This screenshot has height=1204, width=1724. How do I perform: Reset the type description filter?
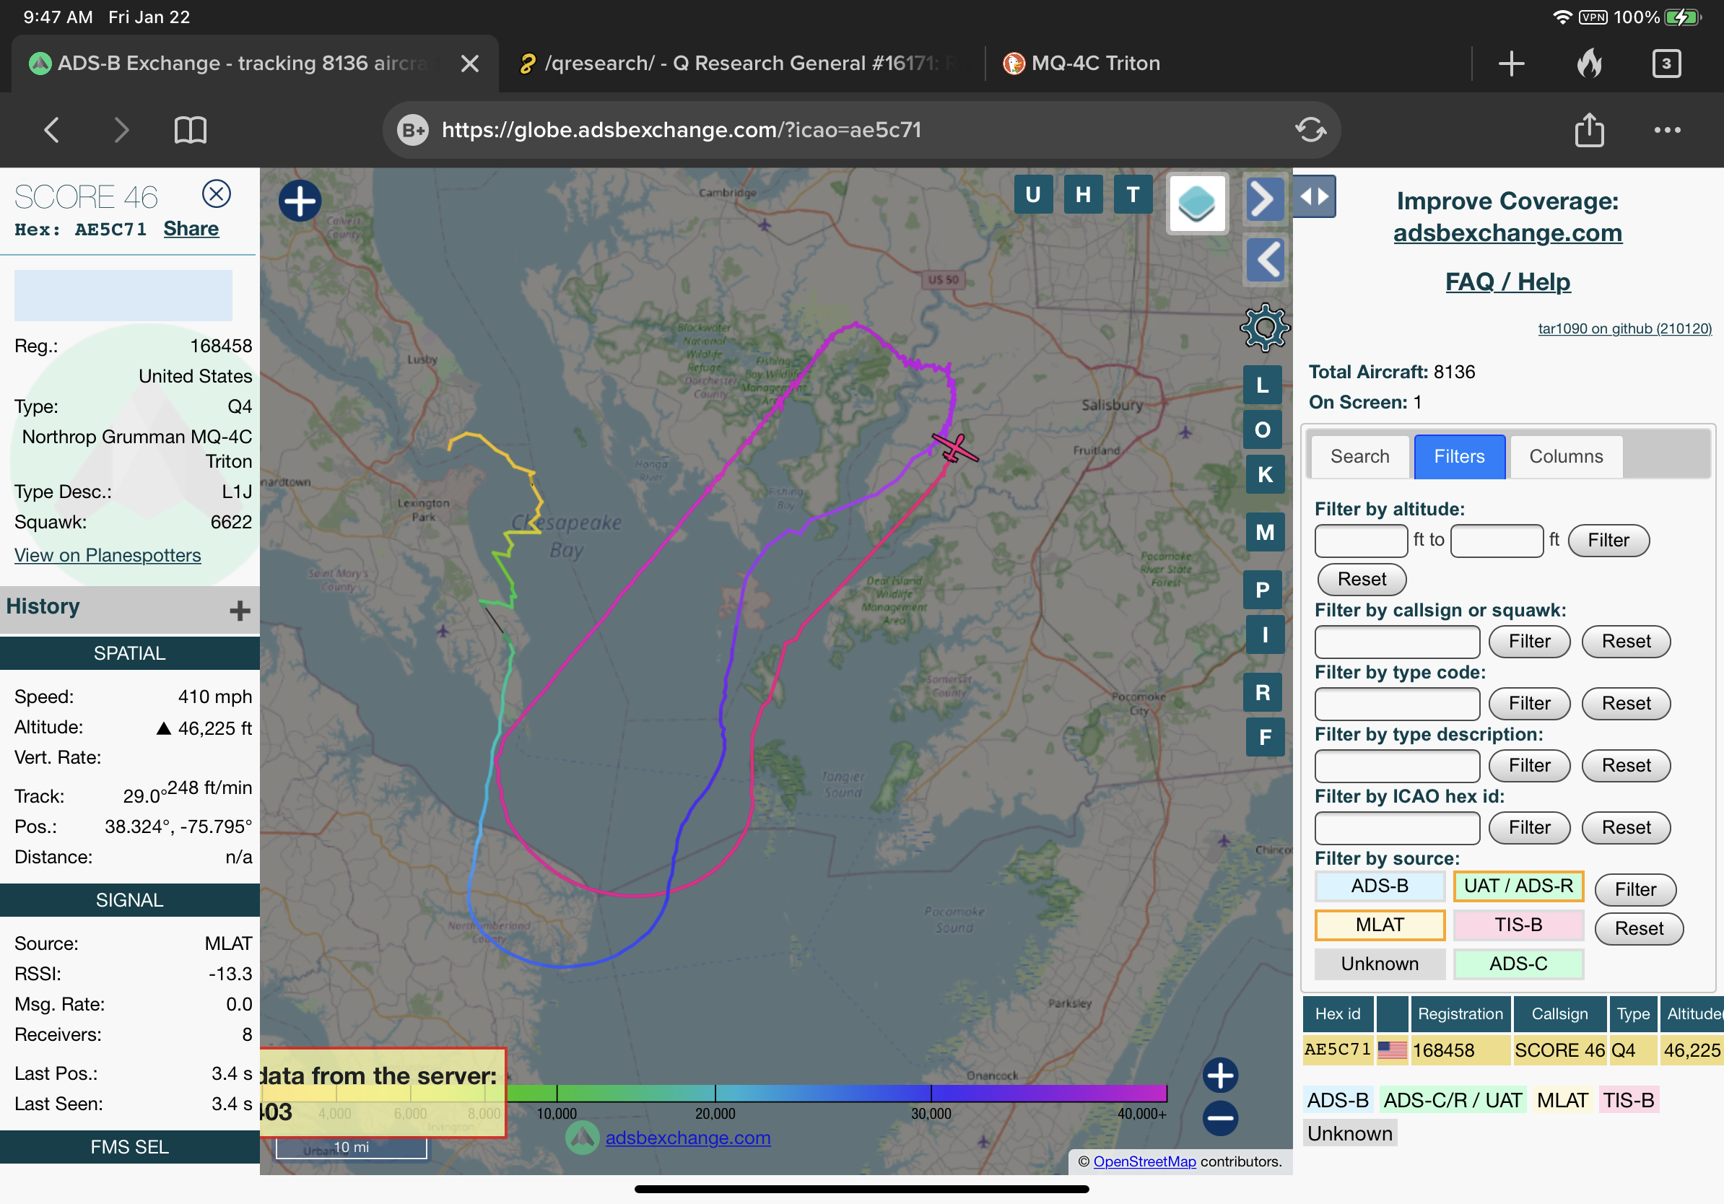pyautogui.click(x=1627, y=766)
